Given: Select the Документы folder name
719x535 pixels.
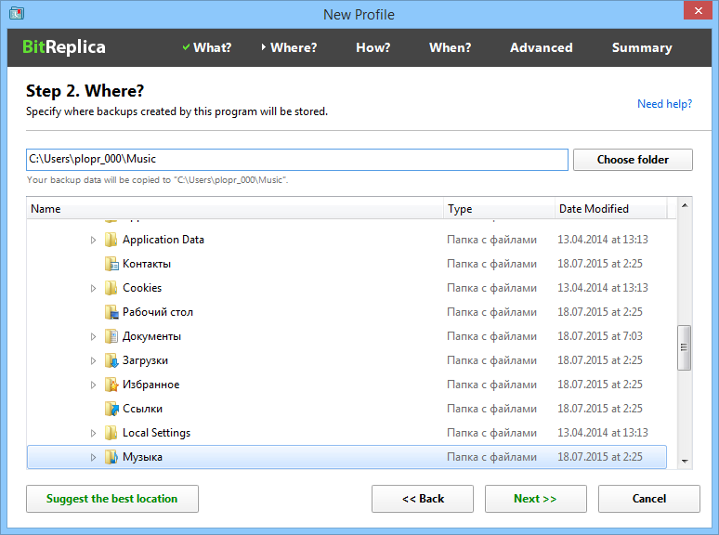Looking at the screenshot, I should [151, 336].
